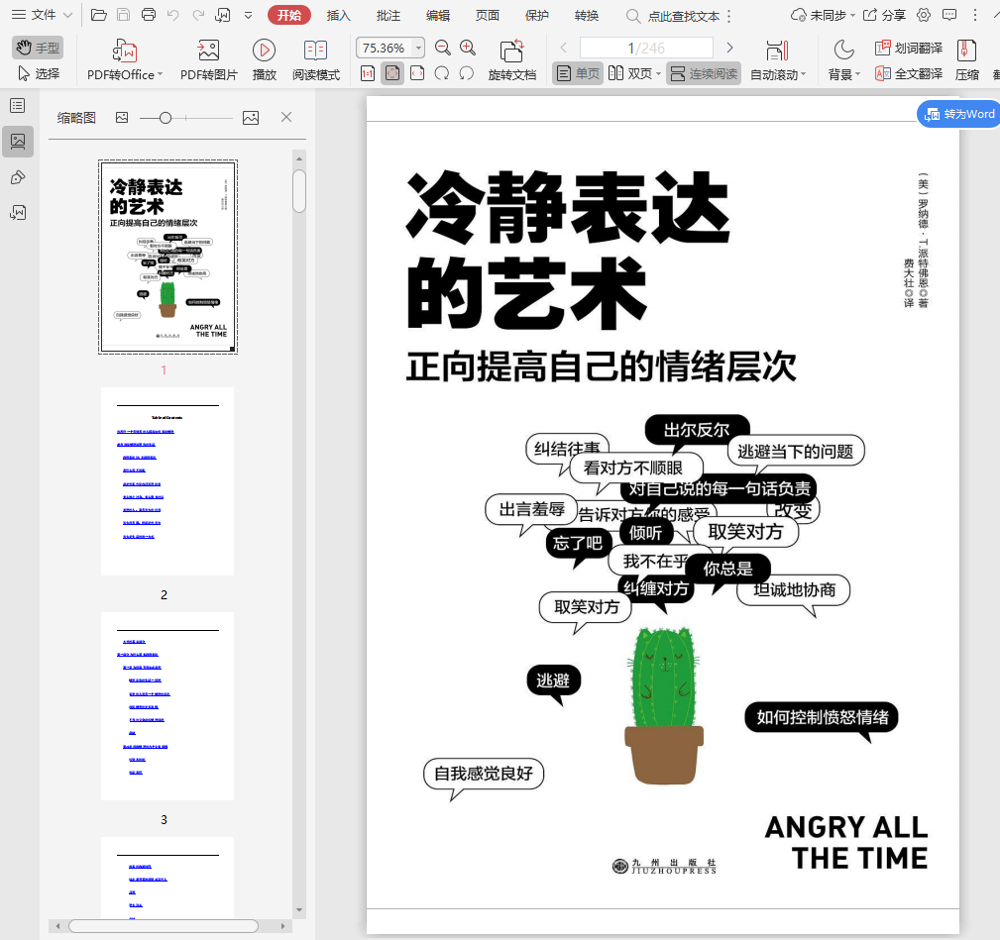Click the larger thumbnail size icon
The width and height of the screenshot is (1000, 940).
coord(251,117)
